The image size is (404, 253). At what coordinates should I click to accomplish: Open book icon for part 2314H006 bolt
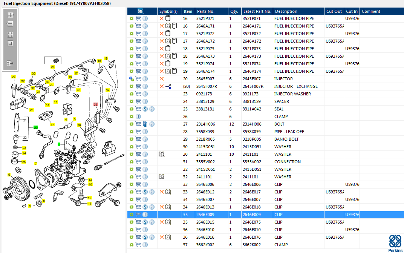pyautogui.click(x=145, y=124)
